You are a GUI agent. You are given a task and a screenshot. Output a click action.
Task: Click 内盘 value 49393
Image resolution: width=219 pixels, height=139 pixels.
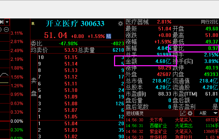pos(211,74)
